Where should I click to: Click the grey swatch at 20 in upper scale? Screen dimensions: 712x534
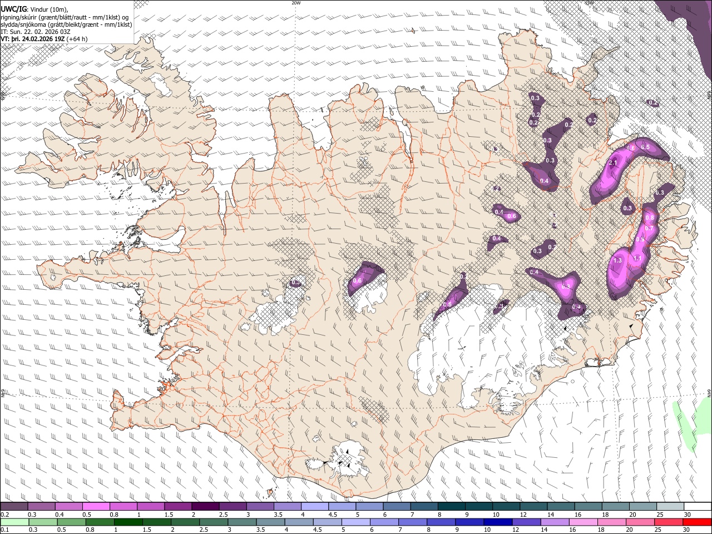pos(643,507)
